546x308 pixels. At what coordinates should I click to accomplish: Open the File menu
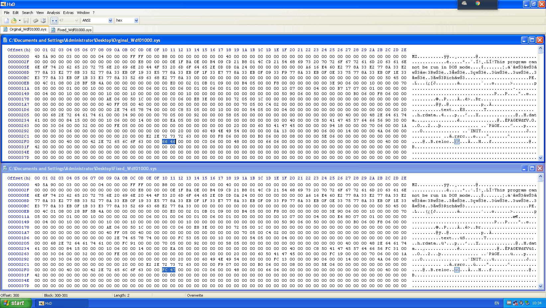click(x=7, y=13)
